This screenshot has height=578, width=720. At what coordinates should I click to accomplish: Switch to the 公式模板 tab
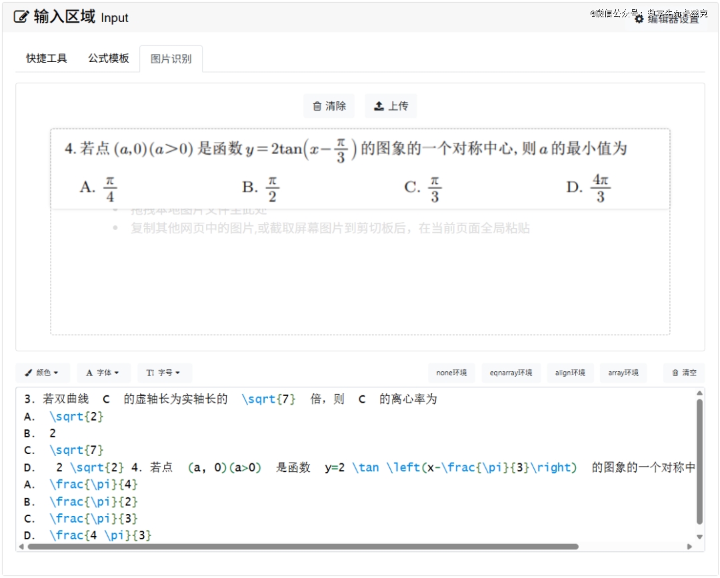pyautogui.click(x=109, y=59)
